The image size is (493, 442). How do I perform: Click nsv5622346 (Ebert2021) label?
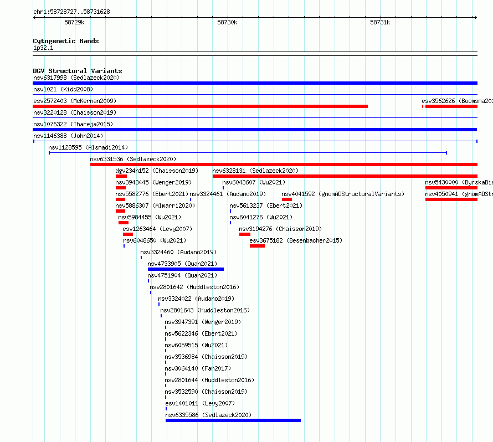[201, 333]
